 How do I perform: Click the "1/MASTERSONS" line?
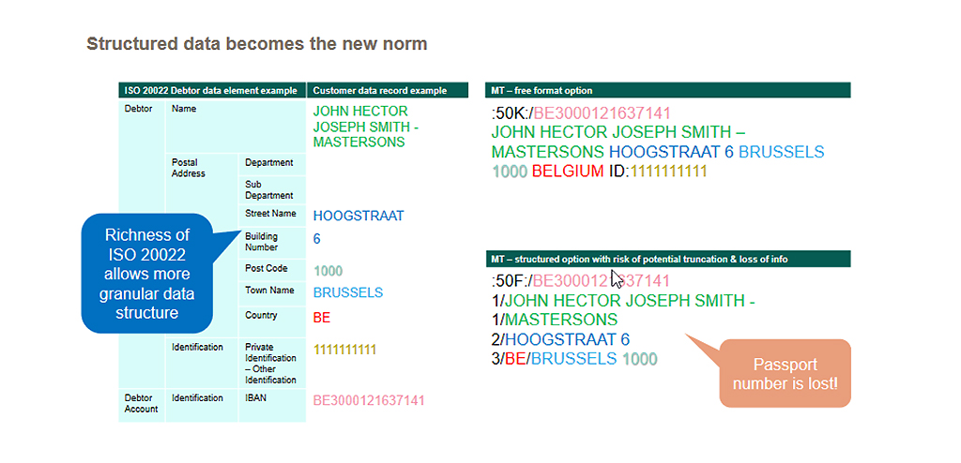(x=554, y=320)
